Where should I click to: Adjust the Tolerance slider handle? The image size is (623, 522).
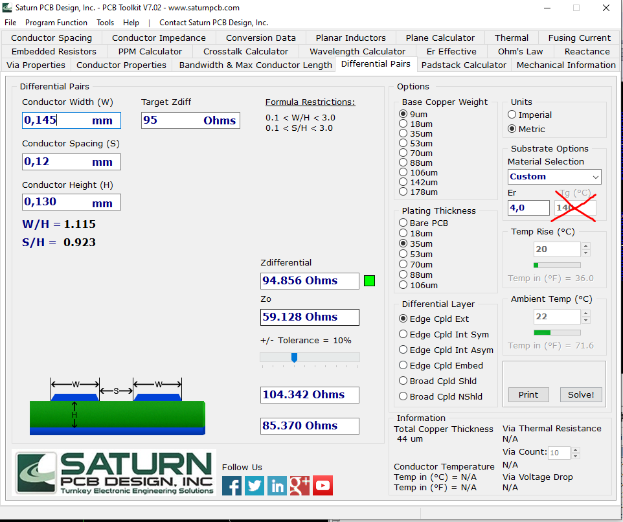coord(294,357)
